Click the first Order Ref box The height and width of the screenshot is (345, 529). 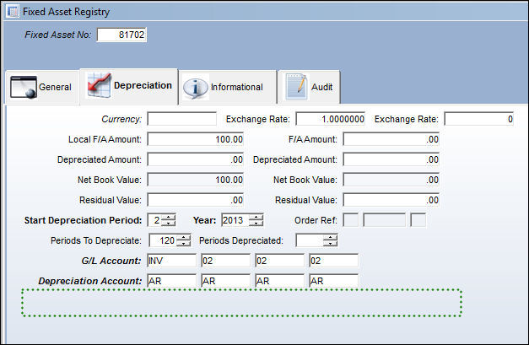click(x=351, y=220)
